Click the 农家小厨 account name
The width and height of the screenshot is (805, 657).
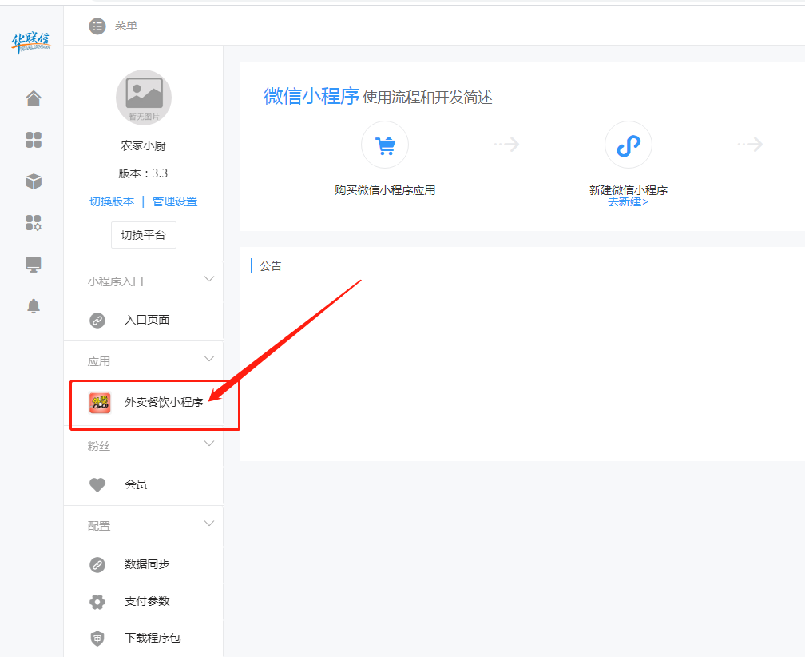tap(143, 146)
